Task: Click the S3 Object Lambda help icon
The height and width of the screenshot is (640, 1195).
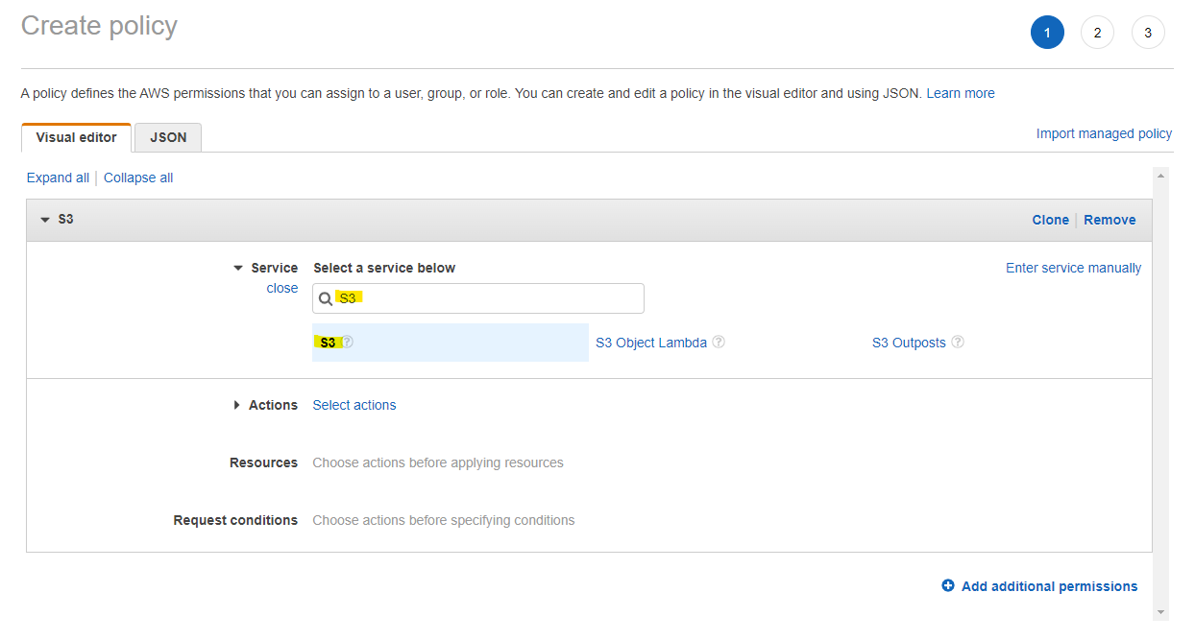Action: pos(719,342)
